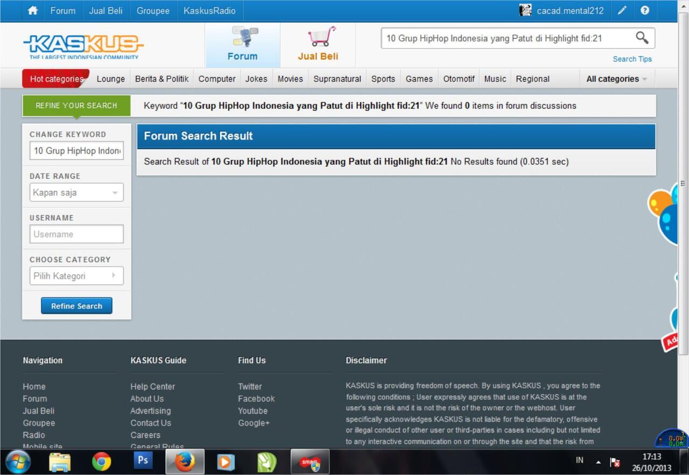
Task: Open the Jokes category
Action: 256,79
